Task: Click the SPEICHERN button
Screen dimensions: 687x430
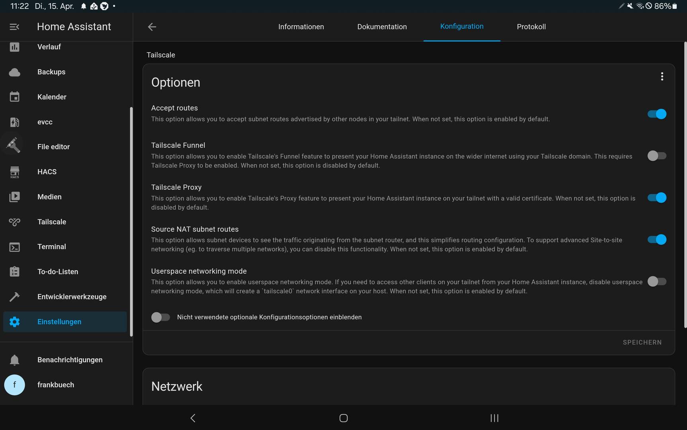Action: 642,342
